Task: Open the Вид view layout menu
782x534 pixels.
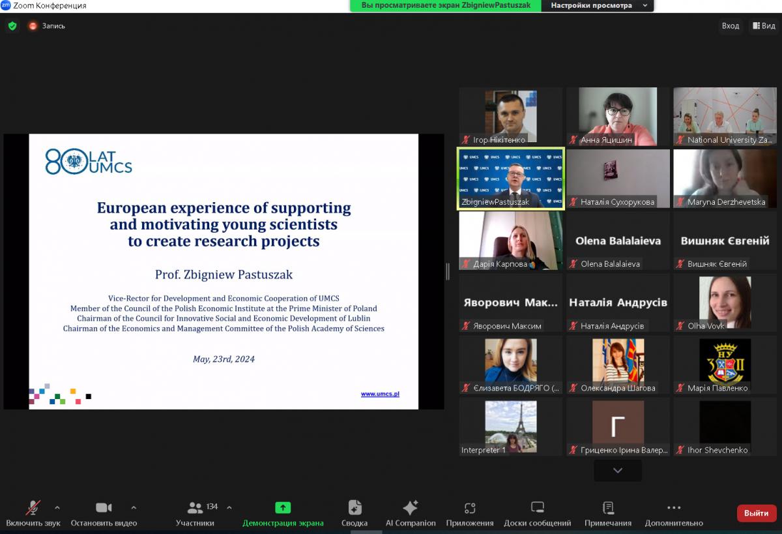Action: [x=764, y=26]
